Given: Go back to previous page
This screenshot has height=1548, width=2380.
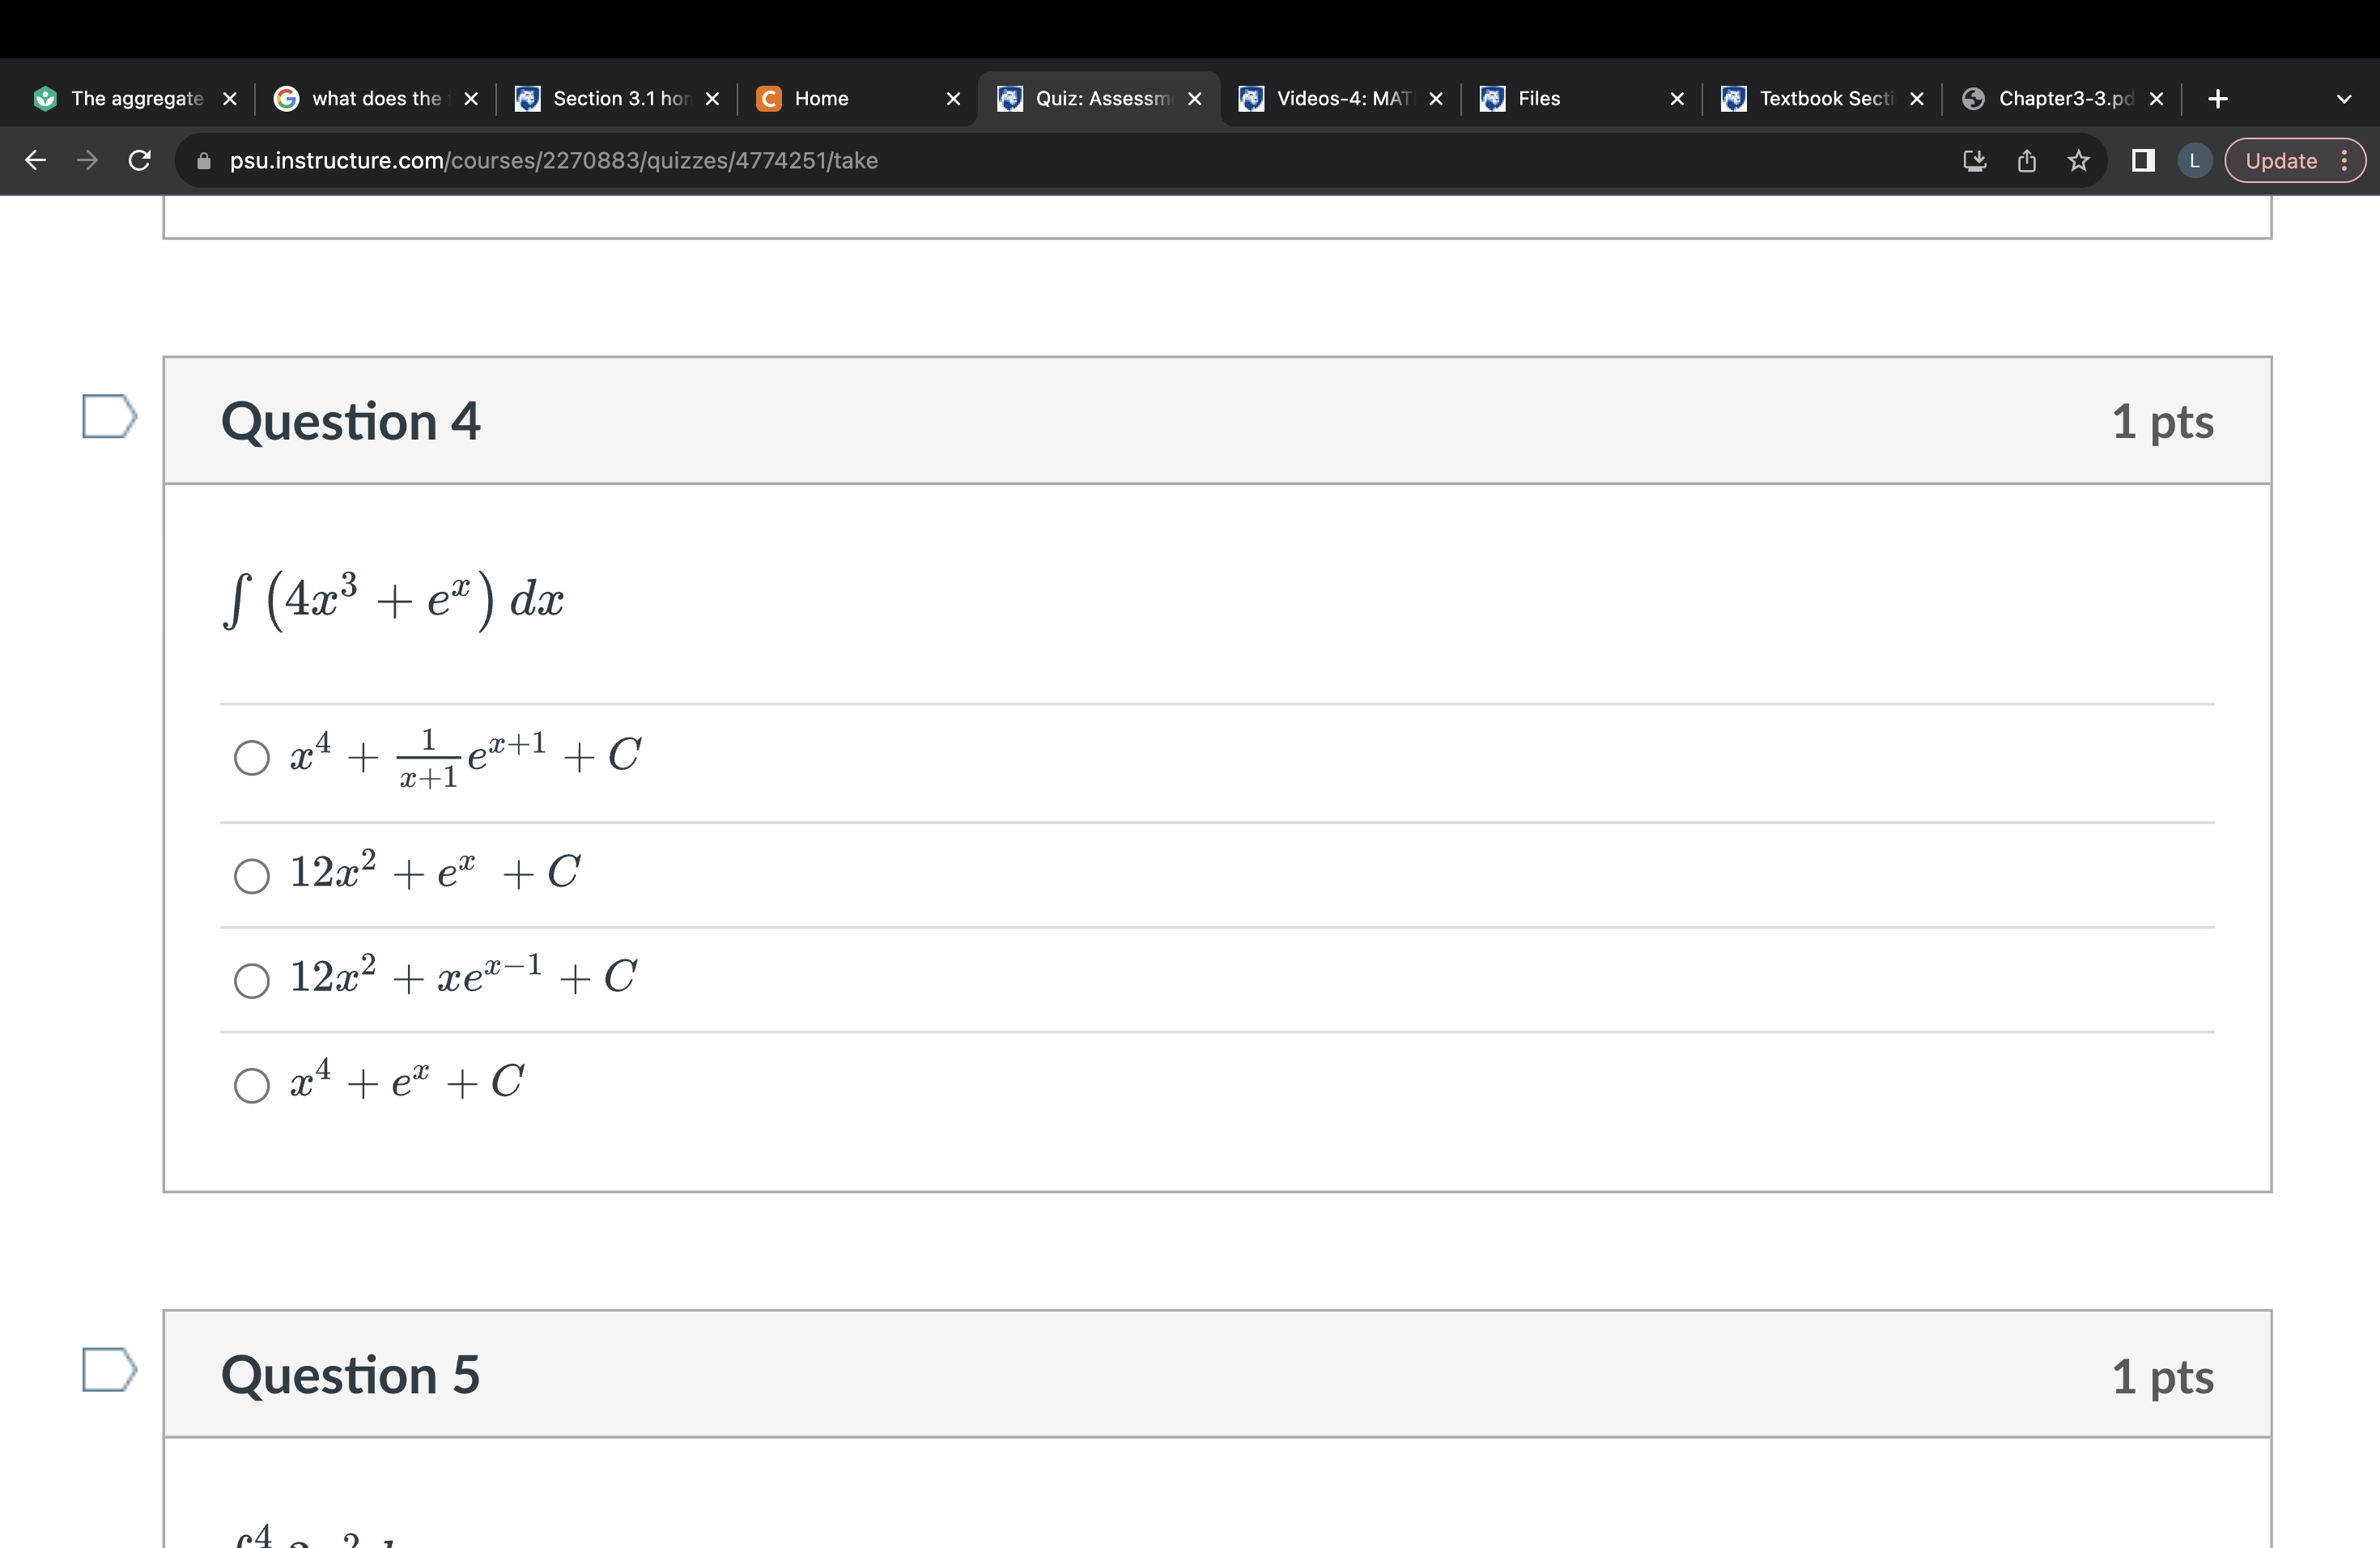Looking at the screenshot, I should (x=36, y=160).
